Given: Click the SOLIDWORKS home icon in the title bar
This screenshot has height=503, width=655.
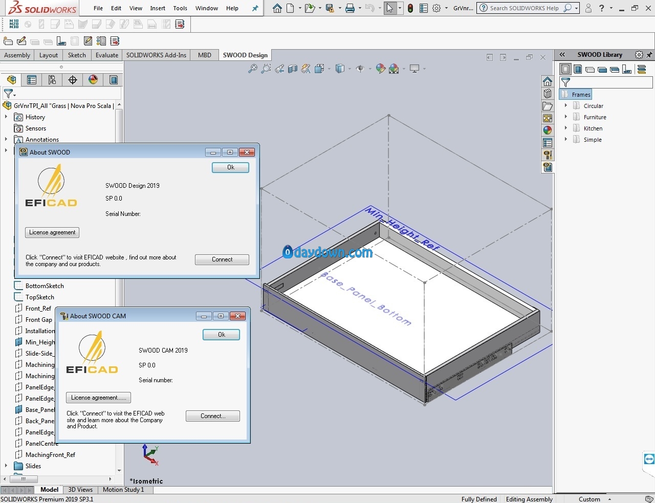Looking at the screenshot, I should click(277, 8).
